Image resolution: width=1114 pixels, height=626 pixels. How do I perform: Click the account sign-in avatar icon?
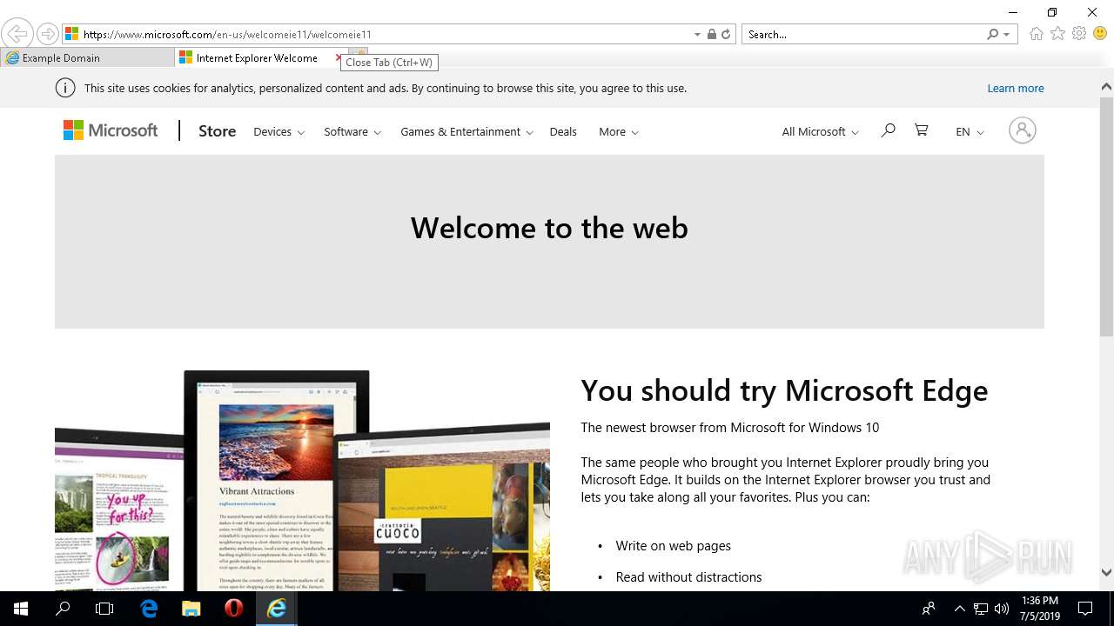[1022, 130]
